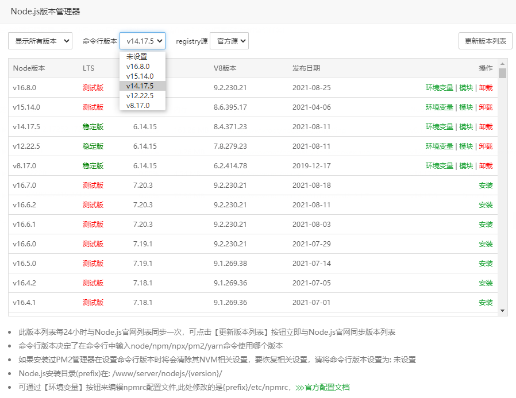Open 模块 for v14.17.5 row
The height and width of the screenshot is (398, 516).
(466, 126)
